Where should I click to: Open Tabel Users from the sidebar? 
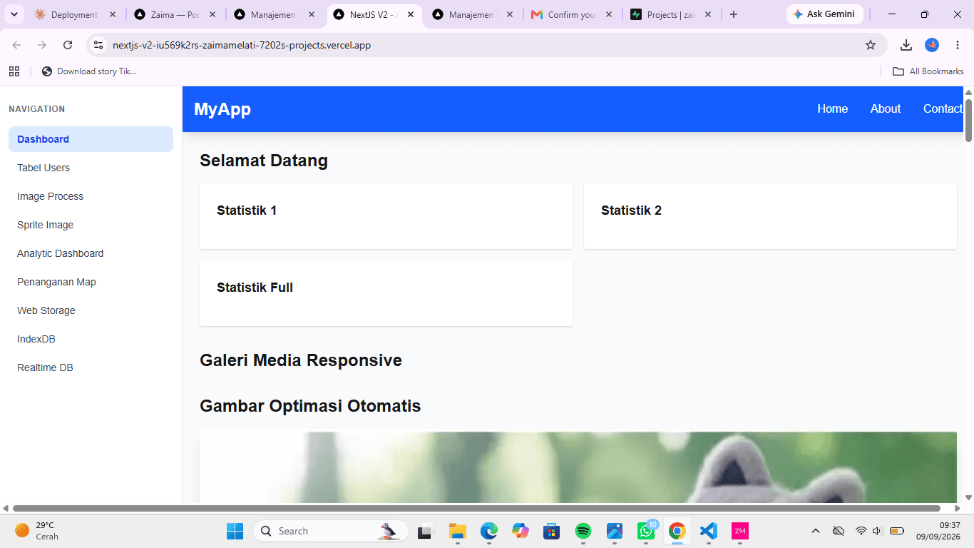point(91,168)
